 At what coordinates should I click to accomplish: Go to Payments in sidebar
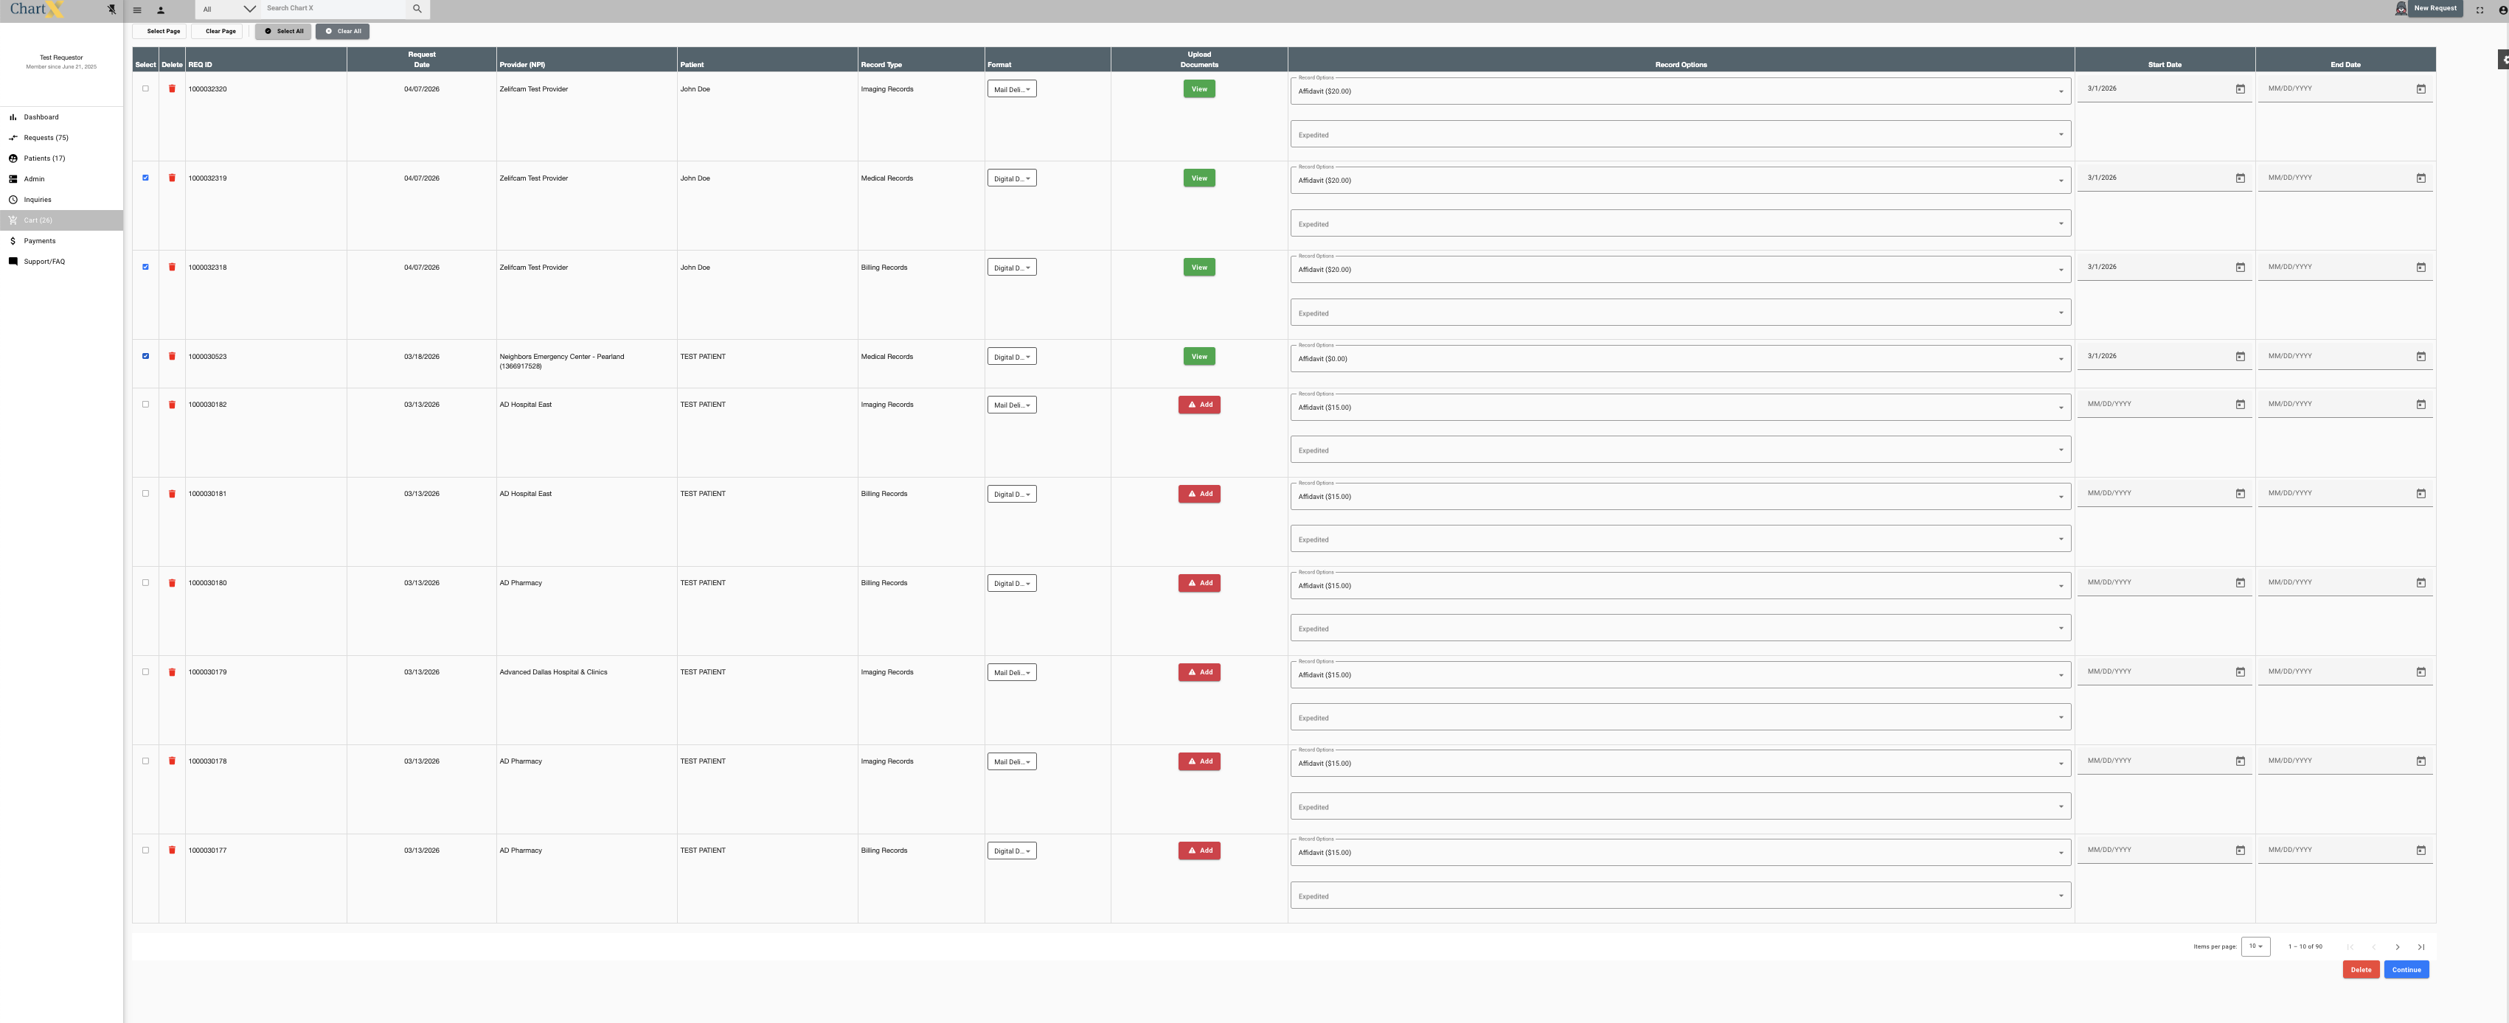[x=40, y=242]
